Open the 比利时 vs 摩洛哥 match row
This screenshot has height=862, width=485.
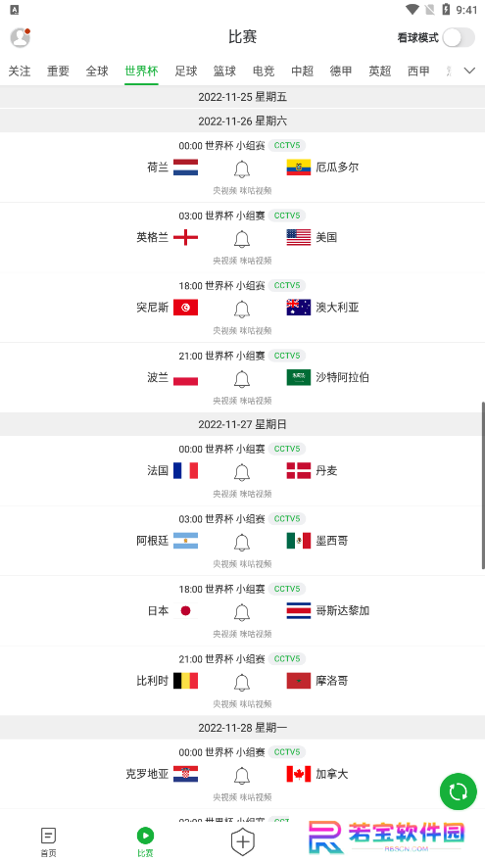click(243, 681)
